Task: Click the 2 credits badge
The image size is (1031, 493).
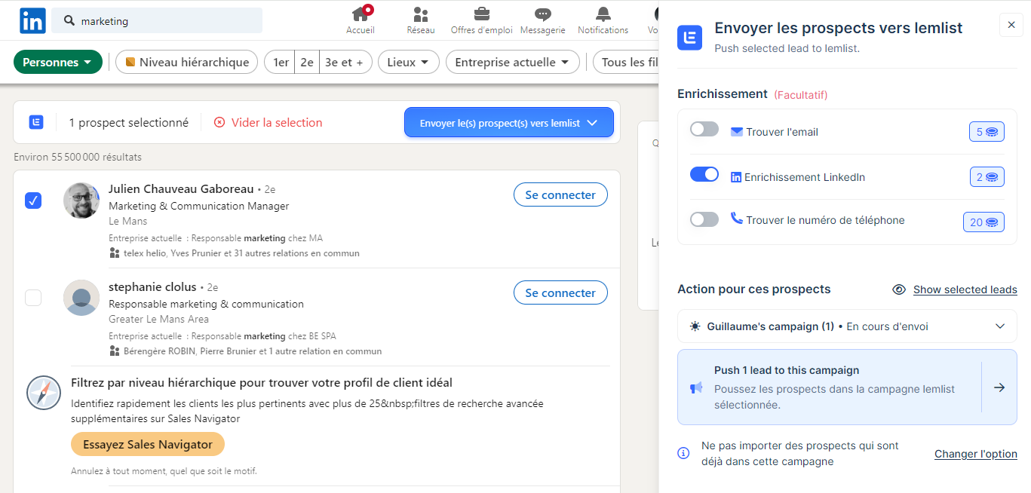Action: [x=987, y=177]
